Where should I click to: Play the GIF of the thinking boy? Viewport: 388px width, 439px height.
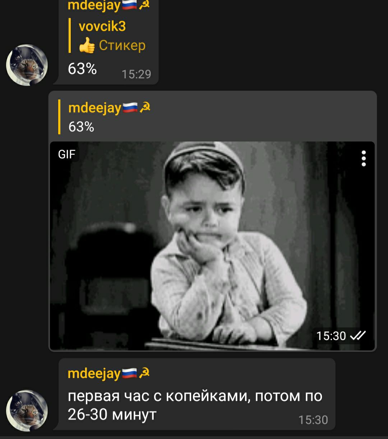[x=212, y=246]
